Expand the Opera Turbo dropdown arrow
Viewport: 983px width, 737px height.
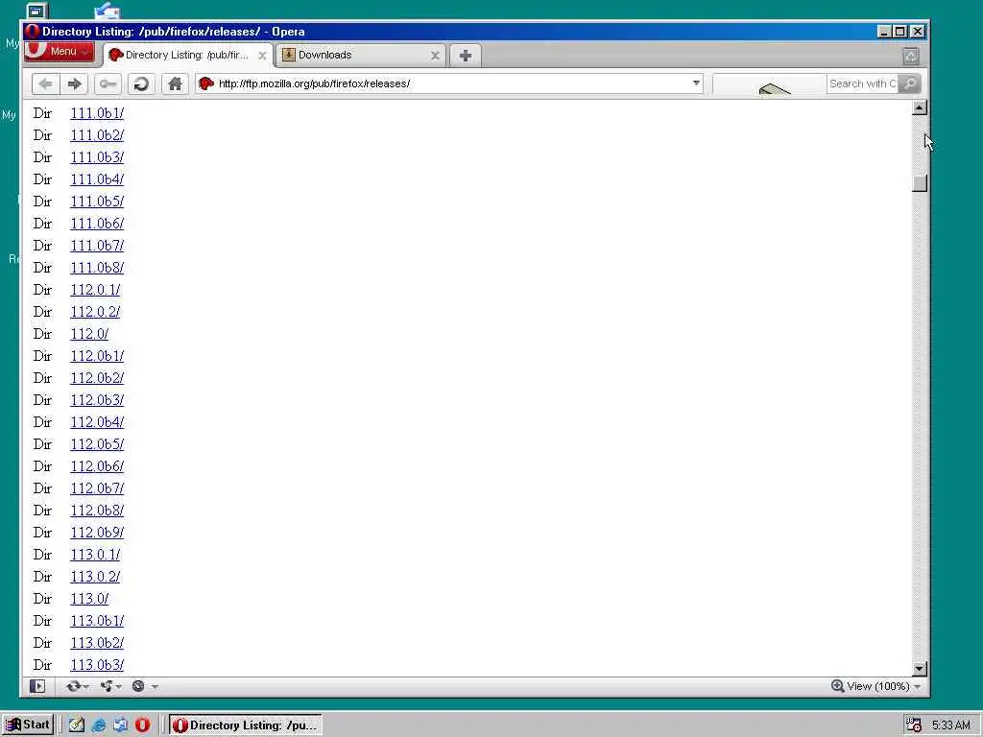pyautogui.click(x=155, y=687)
